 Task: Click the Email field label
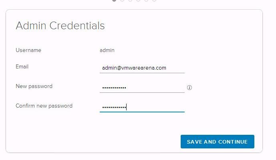(22, 66)
